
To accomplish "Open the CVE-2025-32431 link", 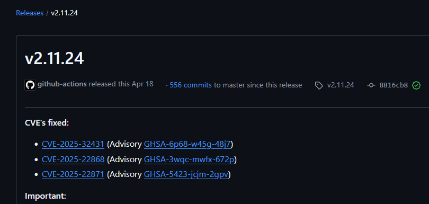I will 73,144.
